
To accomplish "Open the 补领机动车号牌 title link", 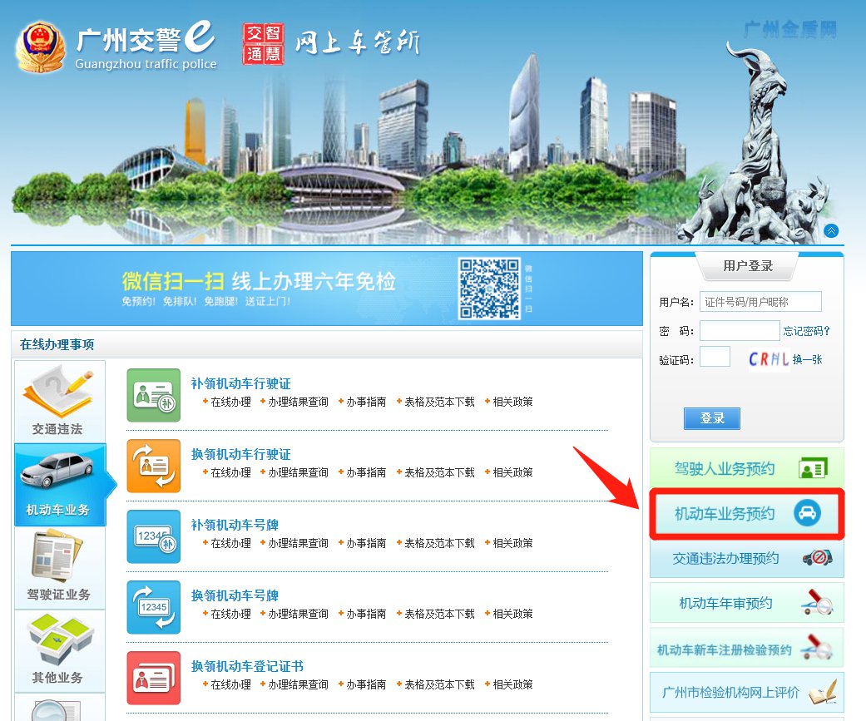I will 235,525.
